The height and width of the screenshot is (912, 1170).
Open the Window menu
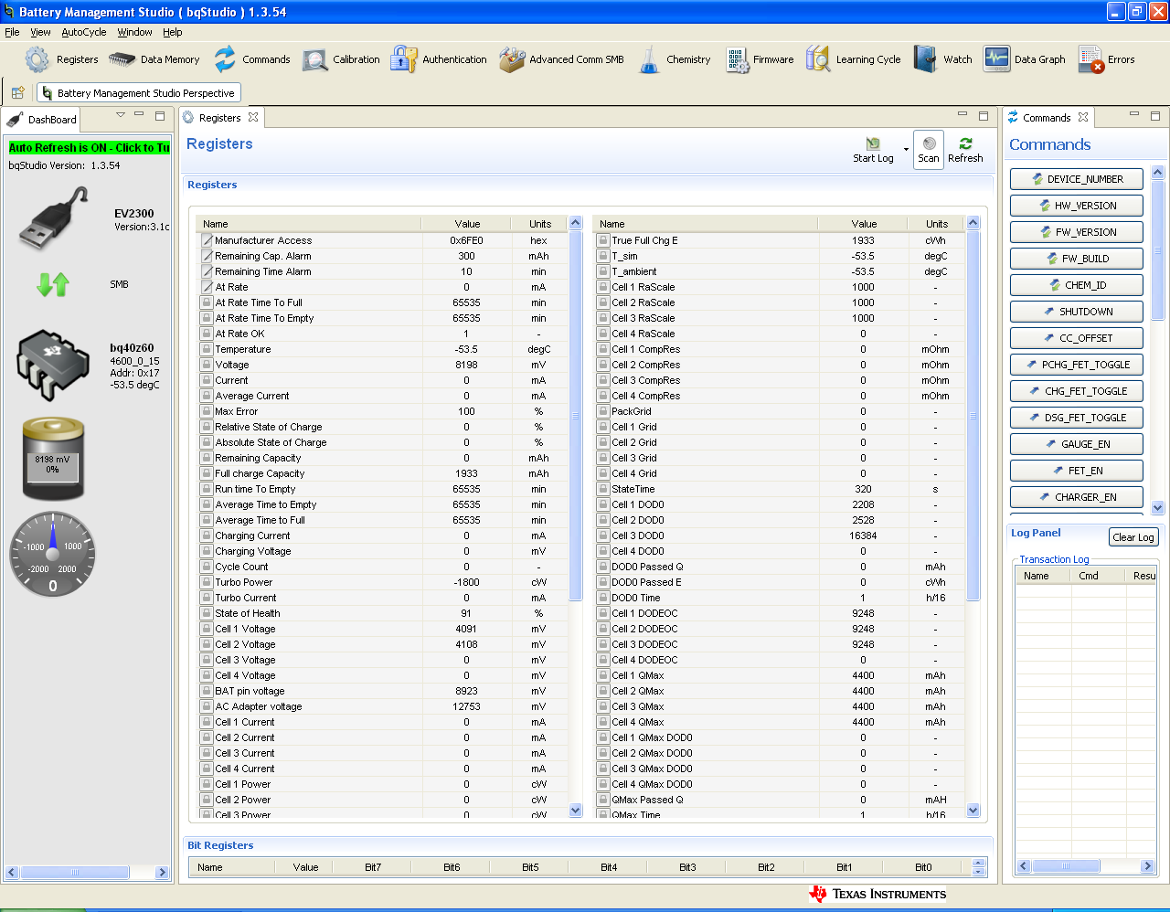coord(134,32)
